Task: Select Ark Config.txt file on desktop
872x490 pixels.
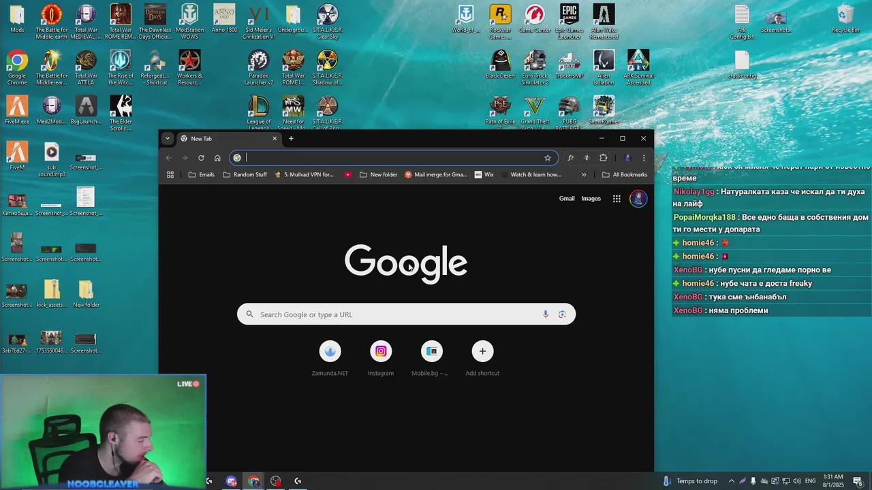Action: [742, 21]
